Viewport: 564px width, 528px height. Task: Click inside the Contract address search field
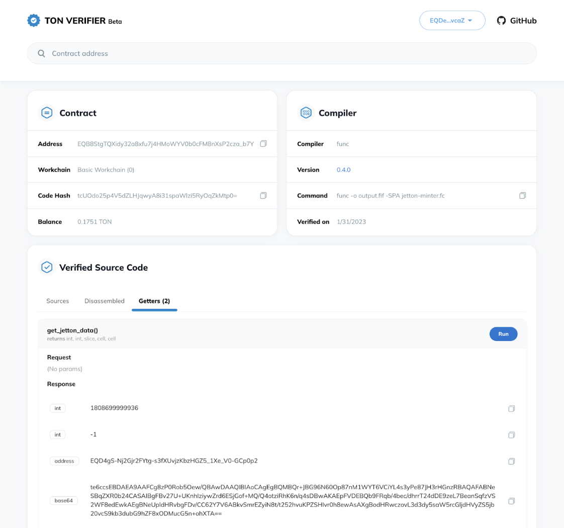click(201, 53)
